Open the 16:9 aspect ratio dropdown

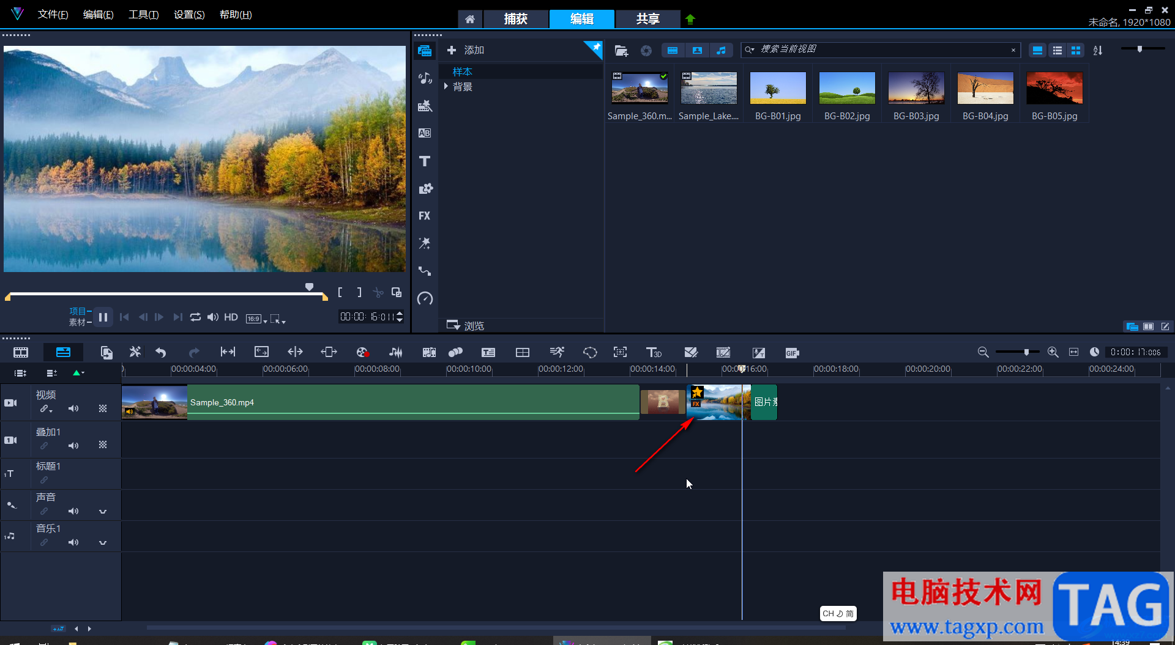256,319
